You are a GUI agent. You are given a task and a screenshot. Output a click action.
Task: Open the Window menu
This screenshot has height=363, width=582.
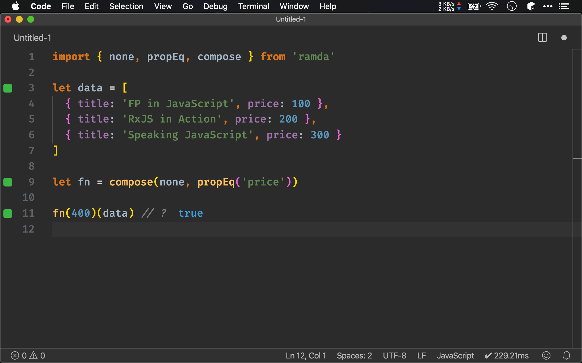pos(294,6)
